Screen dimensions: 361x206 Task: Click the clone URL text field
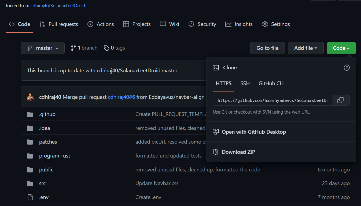273,100
